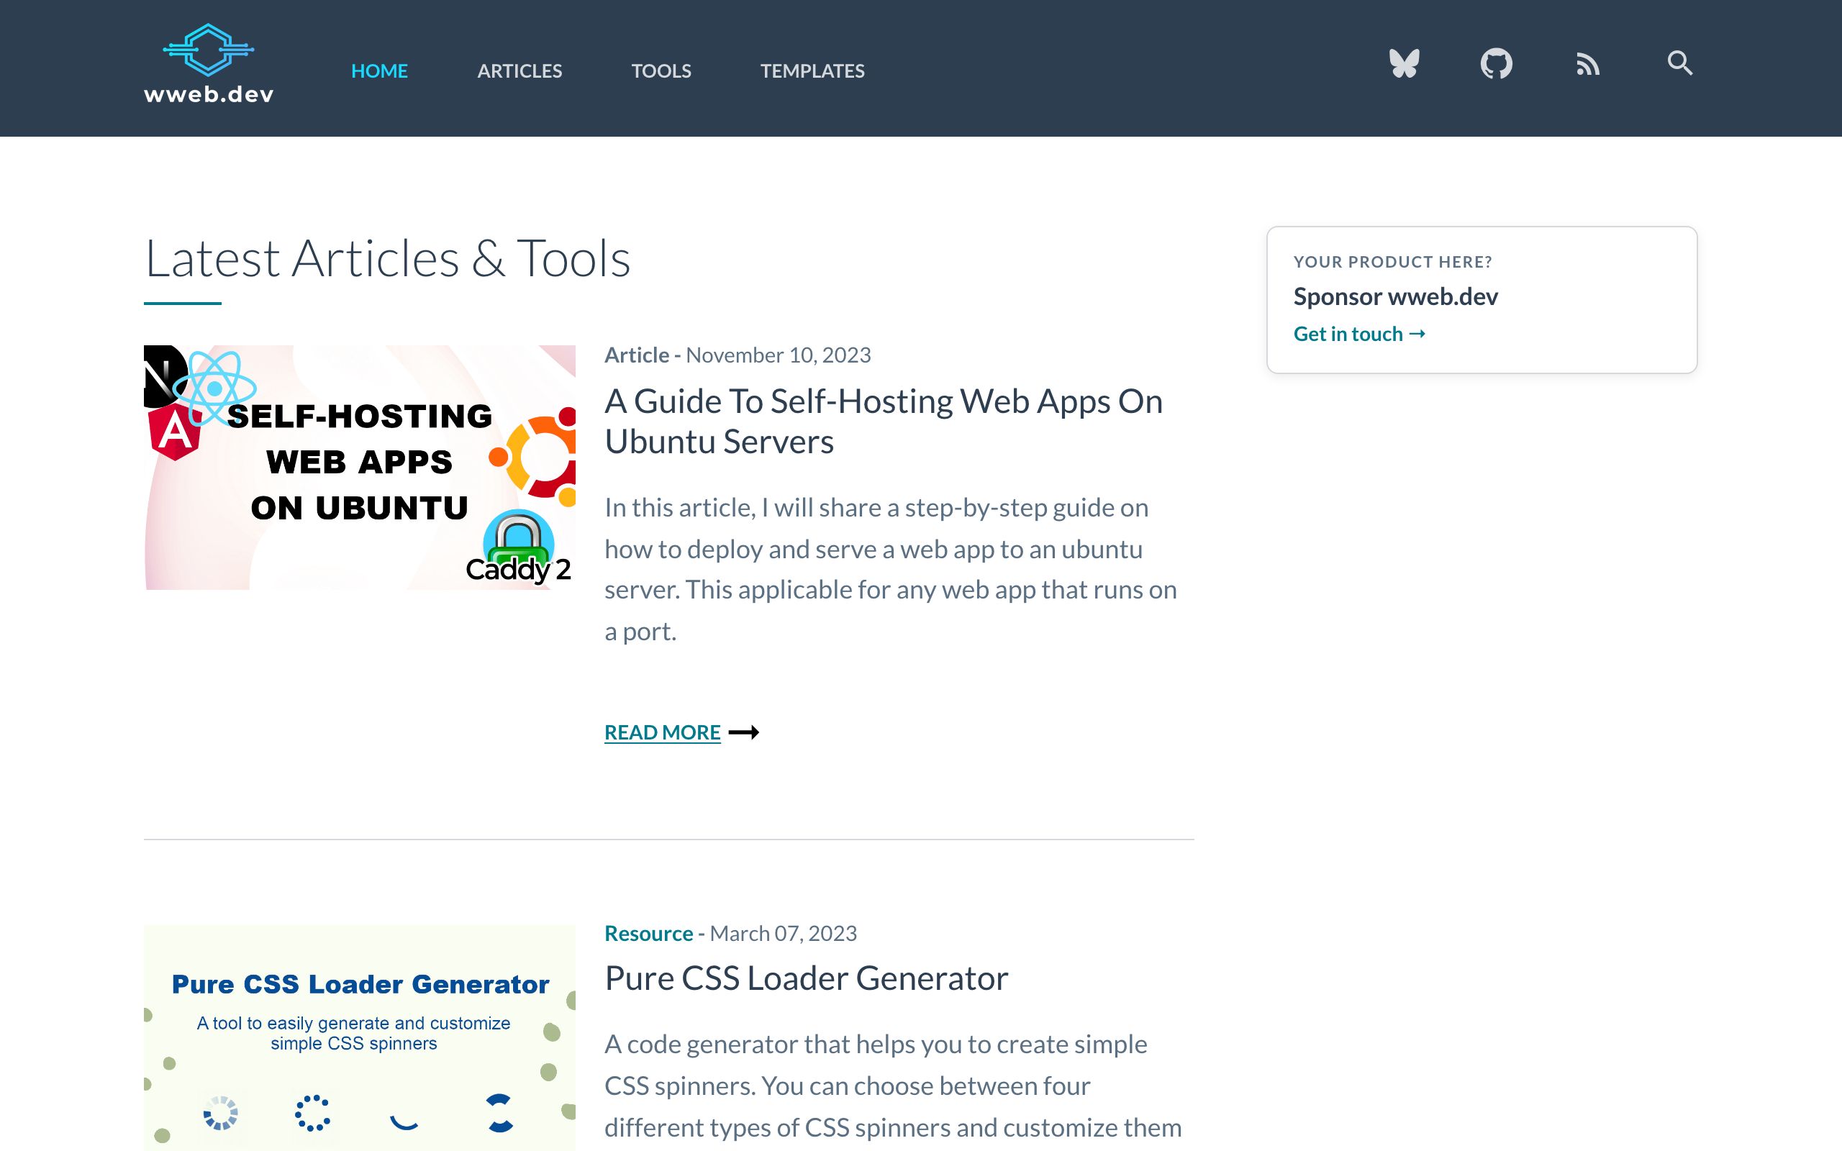The image size is (1842, 1151).
Task: Open the TEMPLATES menu item
Action: pyautogui.click(x=812, y=70)
